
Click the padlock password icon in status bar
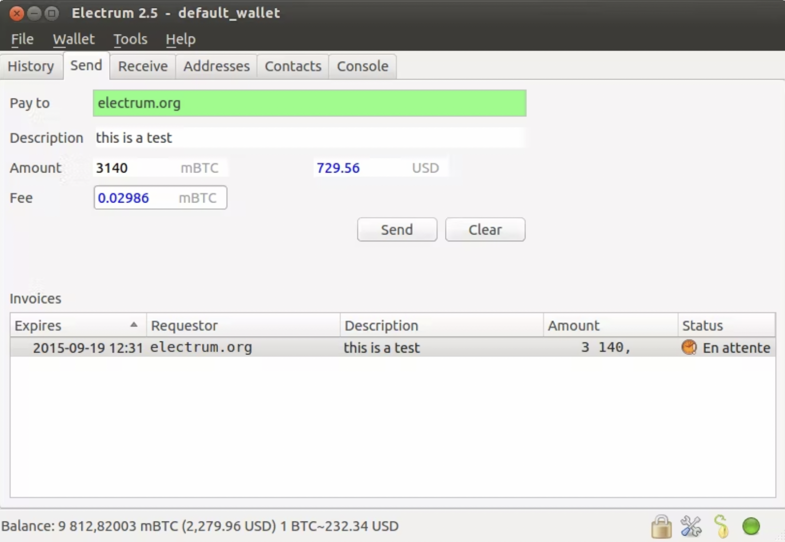point(661,526)
